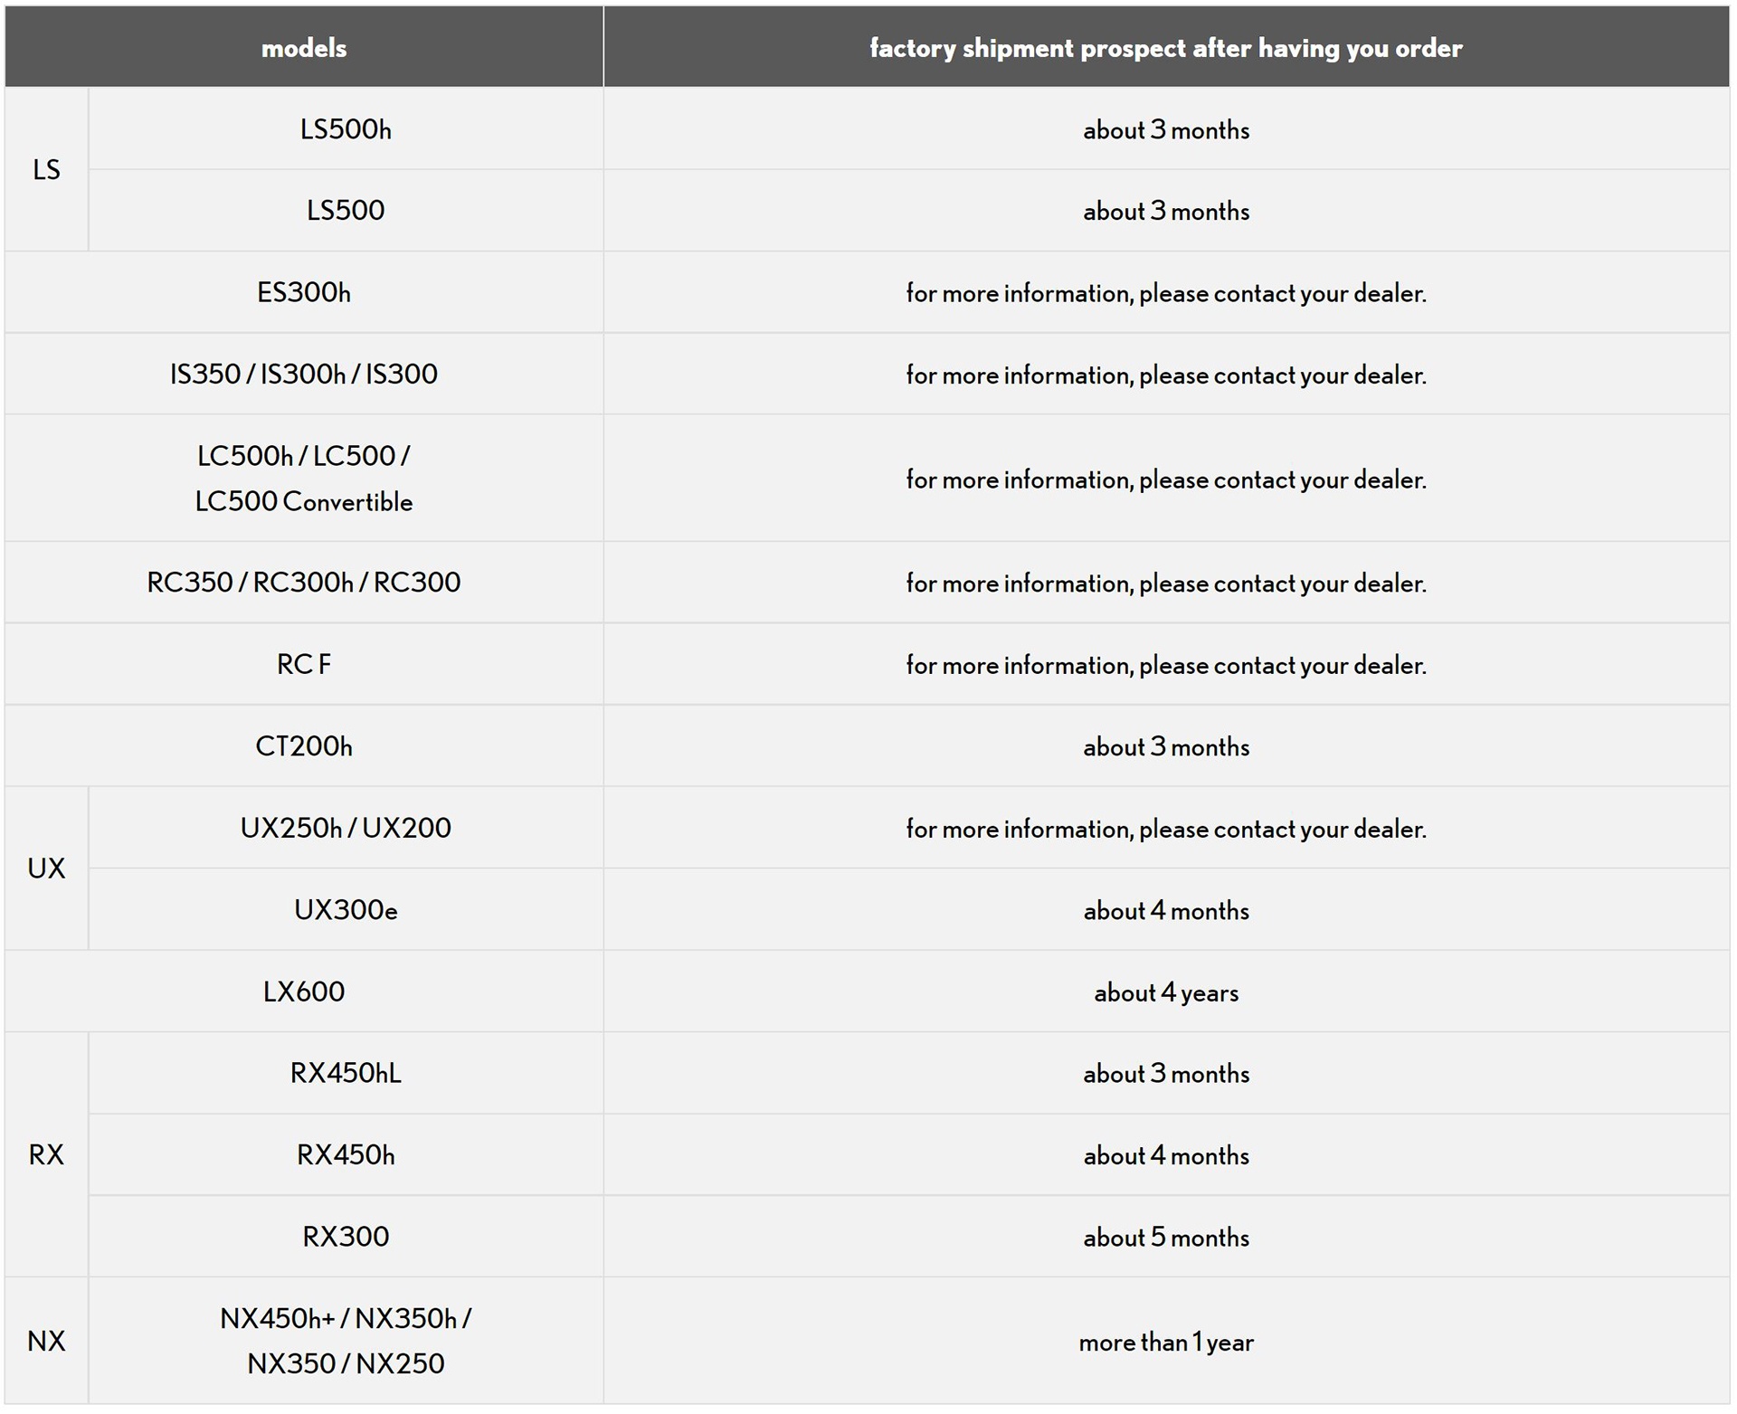Click the 'more than 1 year' cell
Viewport: 1737px width, 1414px height.
click(1165, 1342)
